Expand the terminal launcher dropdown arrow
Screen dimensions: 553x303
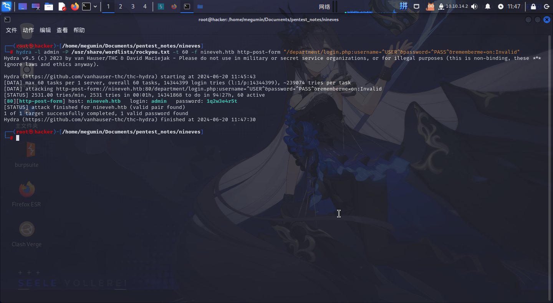(95, 7)
